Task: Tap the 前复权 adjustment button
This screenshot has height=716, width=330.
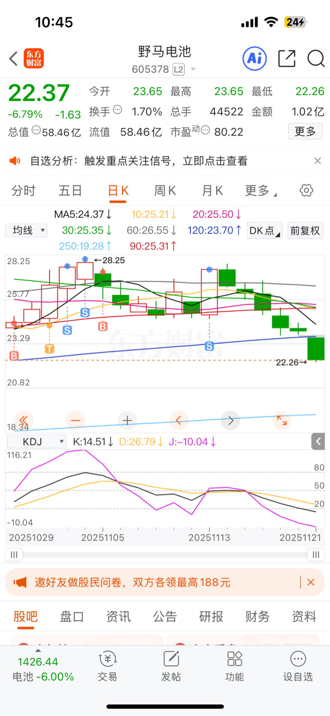Action: click(305, 231)
